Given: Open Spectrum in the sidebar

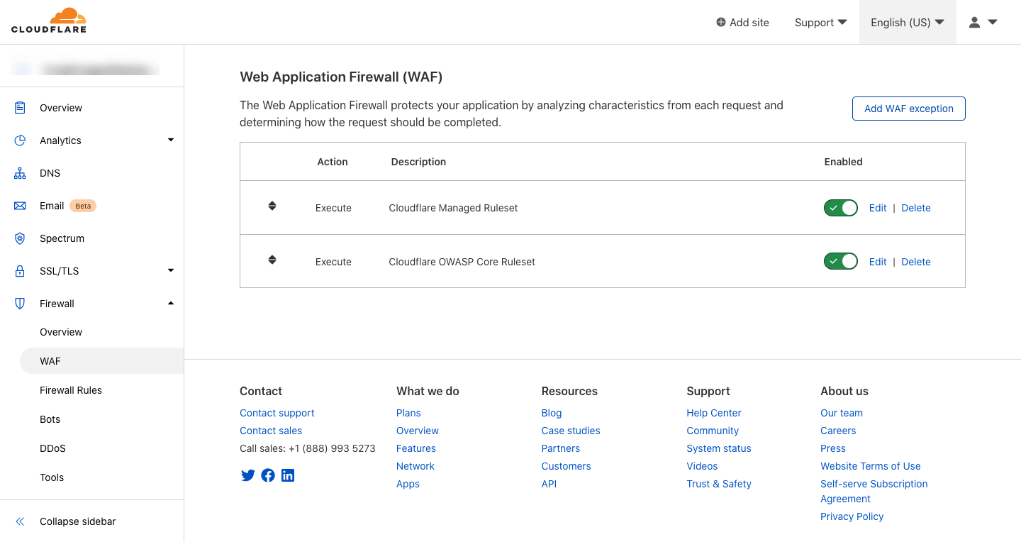Looking at the screenshot, I should 62,238.
